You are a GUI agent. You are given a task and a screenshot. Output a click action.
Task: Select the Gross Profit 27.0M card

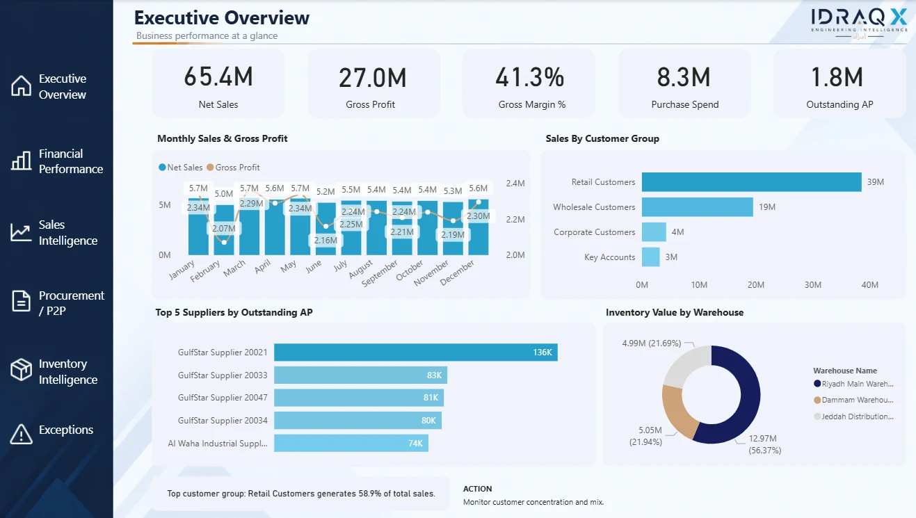(x=373, y=83)
